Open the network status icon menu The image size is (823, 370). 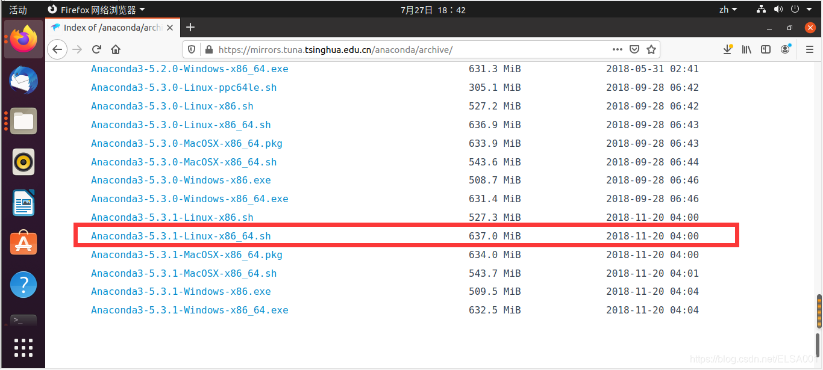[761, 9]
